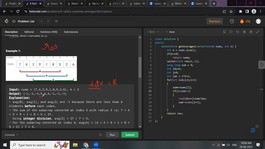The image size is (265, 149).
Task: Open the editor settings gear
Action: (x=251, y=32)
